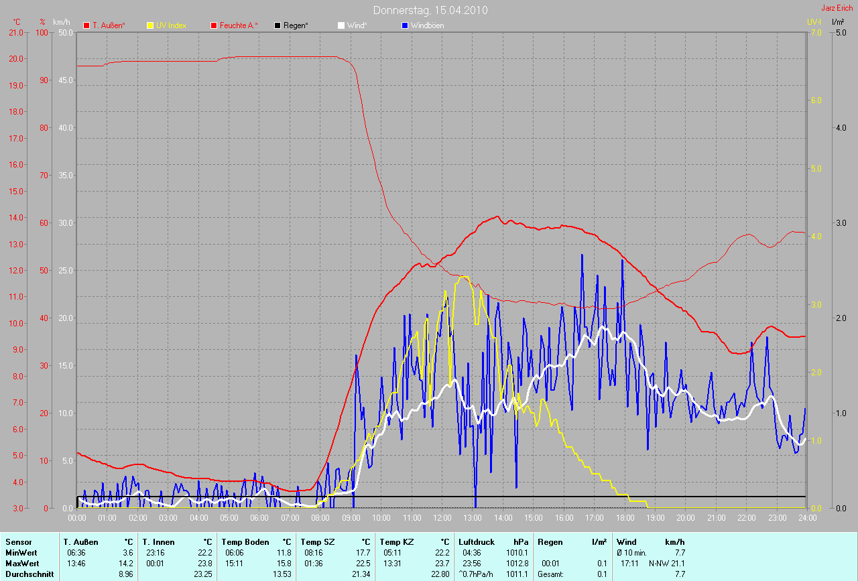Image resolution: width=858 pixels, height=581 pixels.
Task: Click the 'Luftdruck' column header
Action: [x=478, y=541]
